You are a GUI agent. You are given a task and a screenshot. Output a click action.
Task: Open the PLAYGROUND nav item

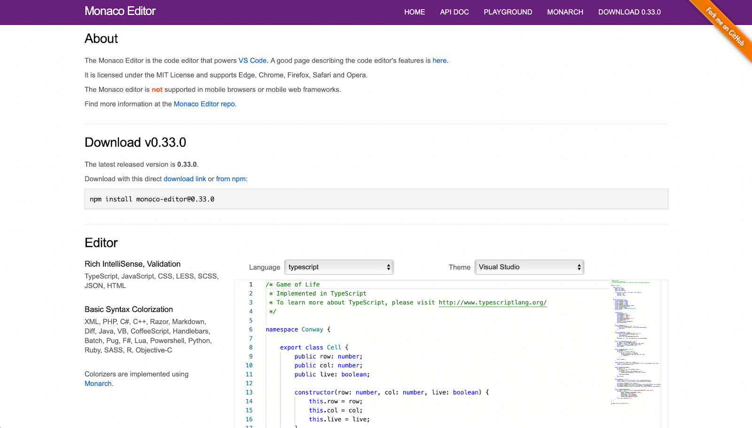pos(508,12)
